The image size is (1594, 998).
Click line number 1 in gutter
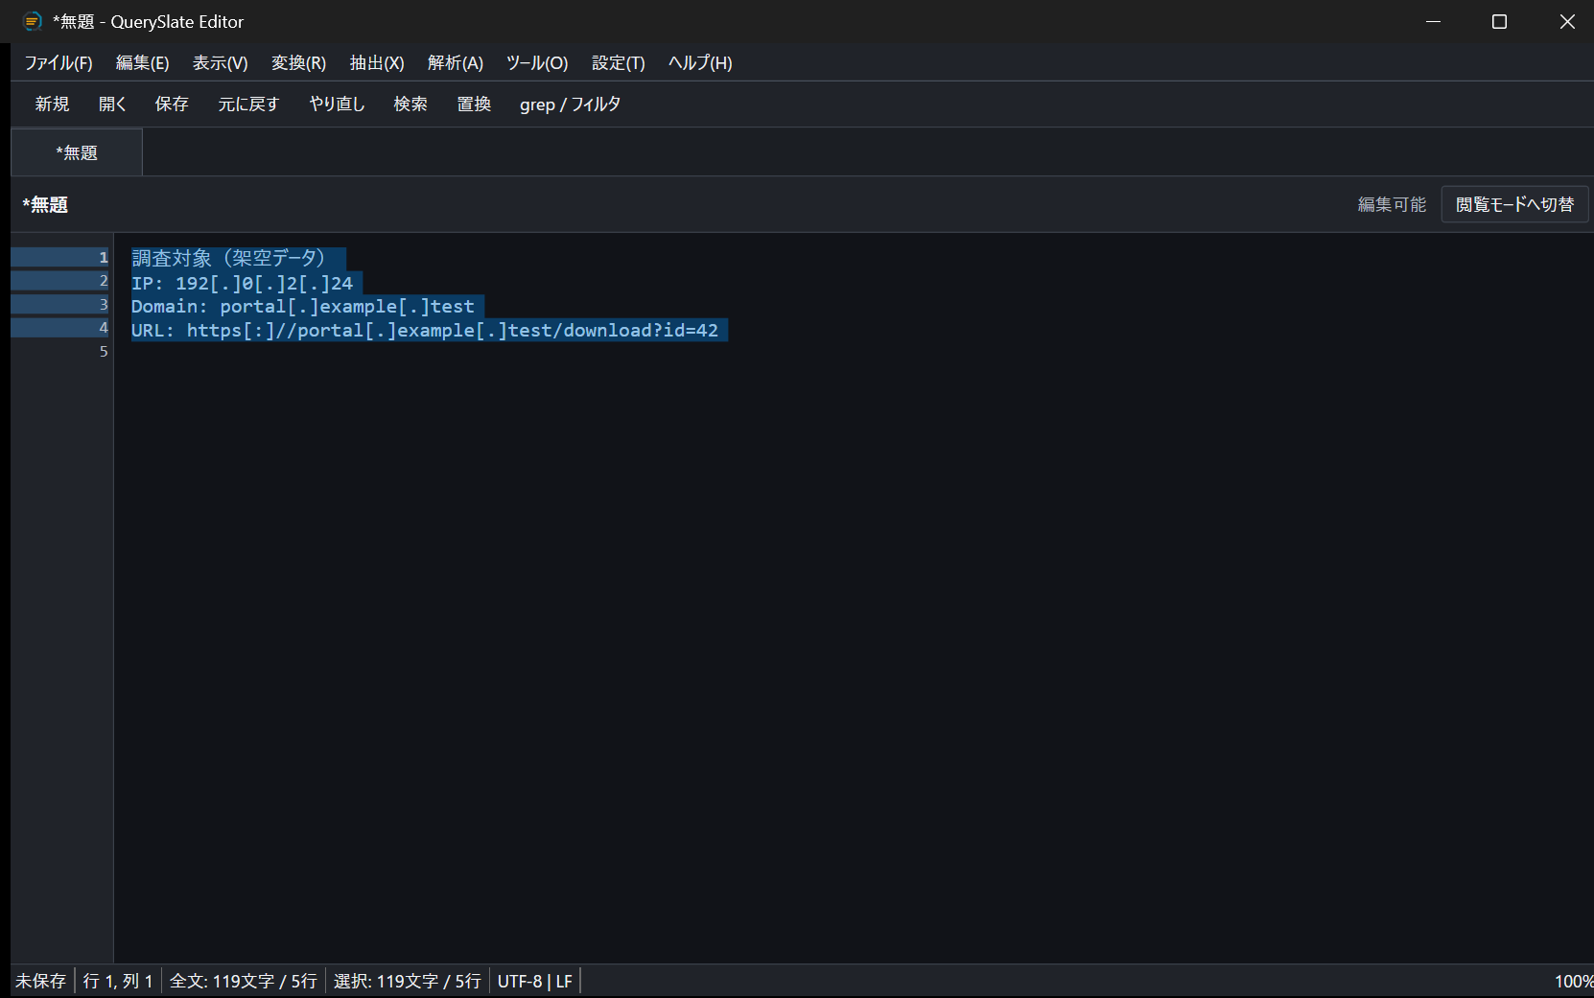pos(104,257)
